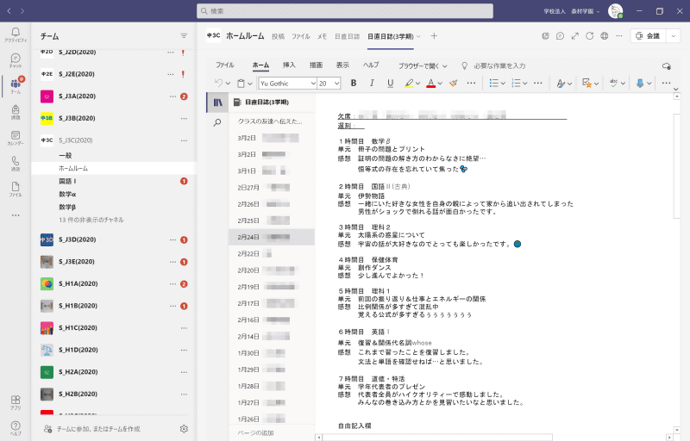
Task: Apply underline formatting
Action: point(391,83)
